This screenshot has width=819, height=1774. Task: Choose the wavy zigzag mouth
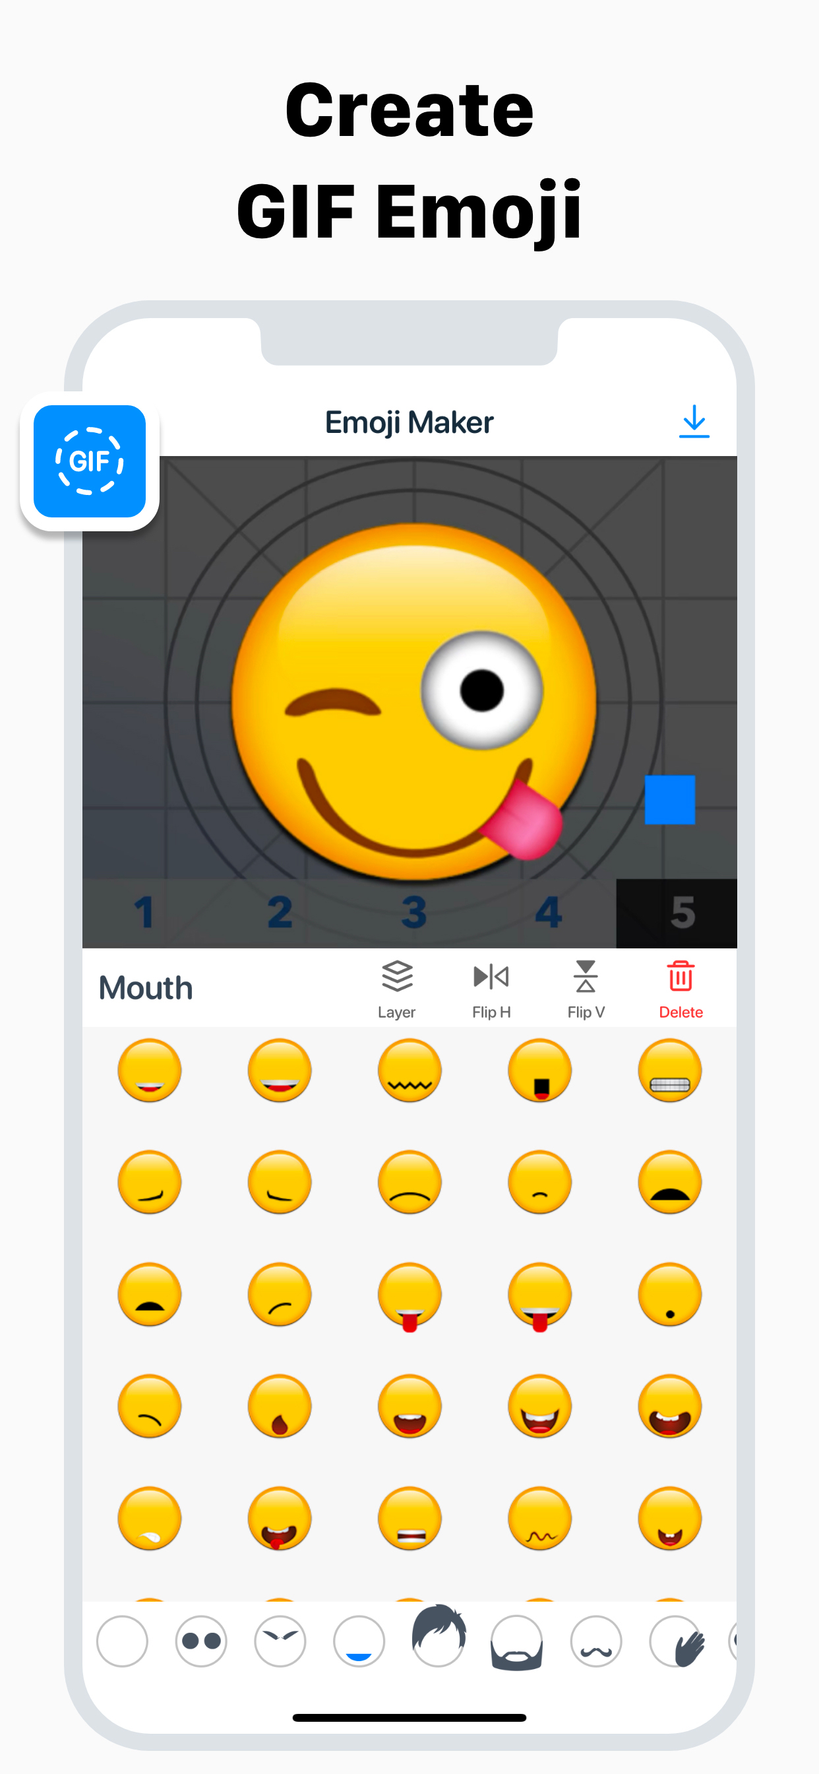point(409,1070)
